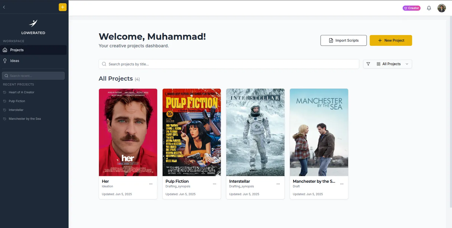Open options menu for Her project
The image size is (452, 228).
tap(151, 184)
